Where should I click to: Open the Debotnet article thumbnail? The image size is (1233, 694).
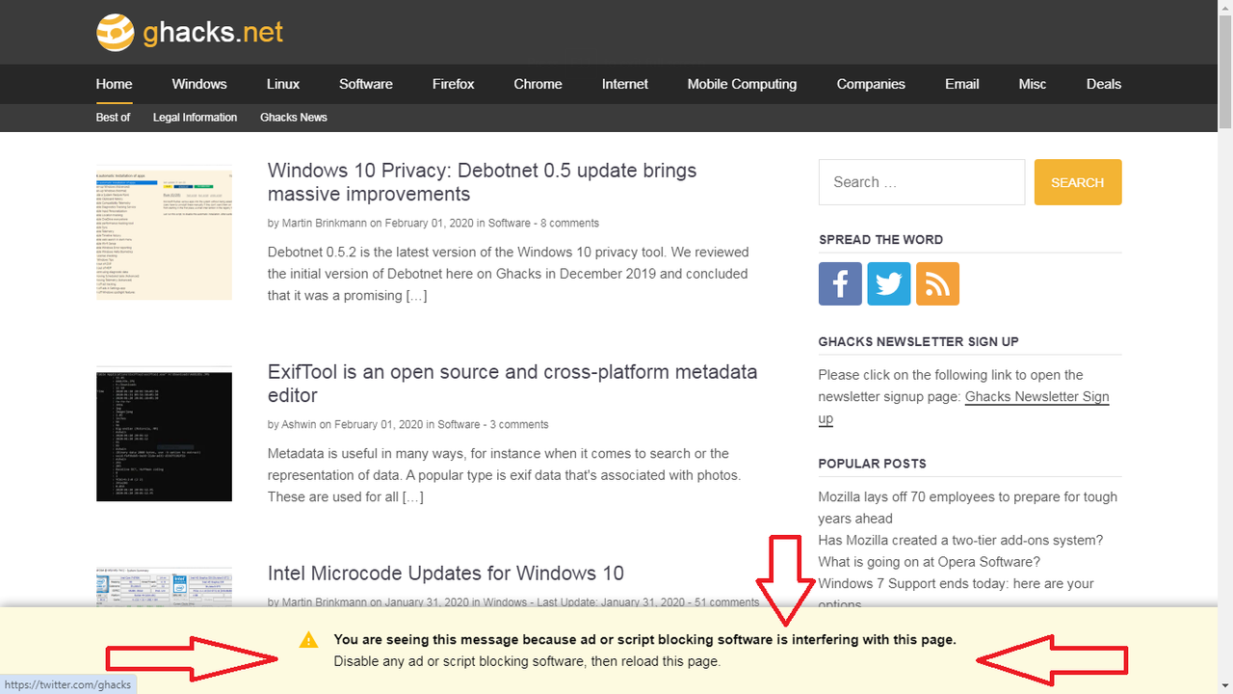[164, 235]
